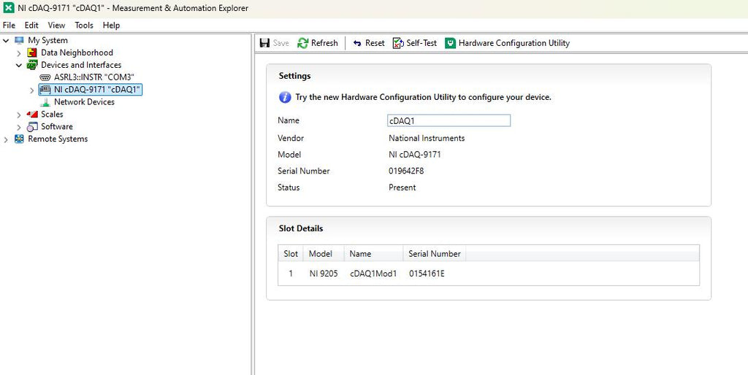The width and height of the screenshot is (748, 375).
Task: Expand the Data Neighborhood node
Action: 18,53
